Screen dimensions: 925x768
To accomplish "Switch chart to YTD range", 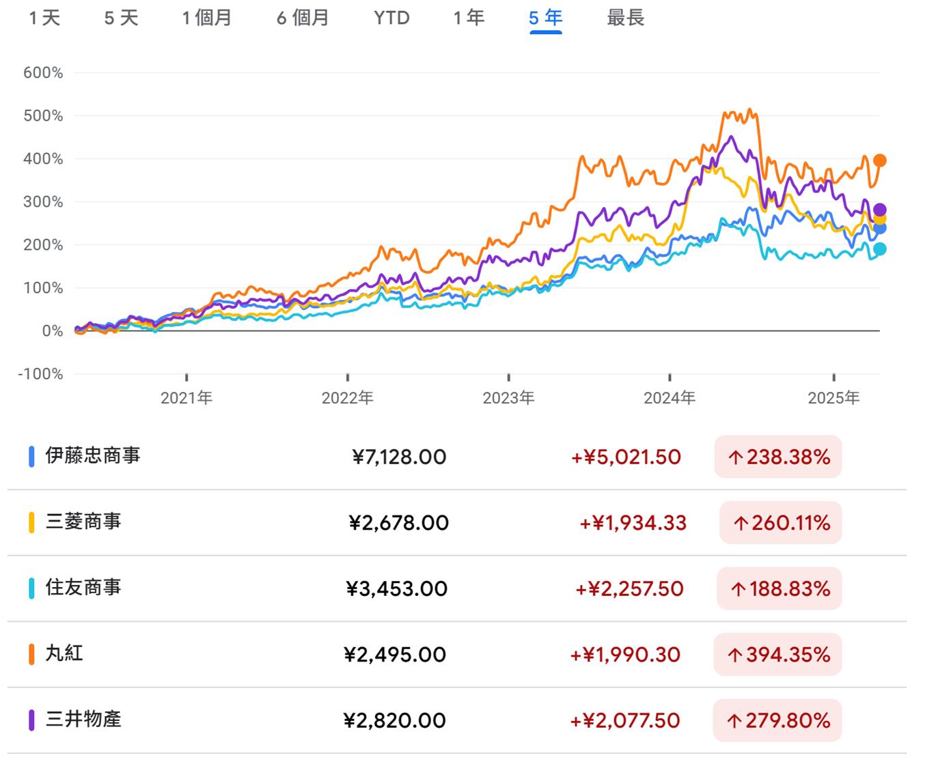I will tap(391, 18).
